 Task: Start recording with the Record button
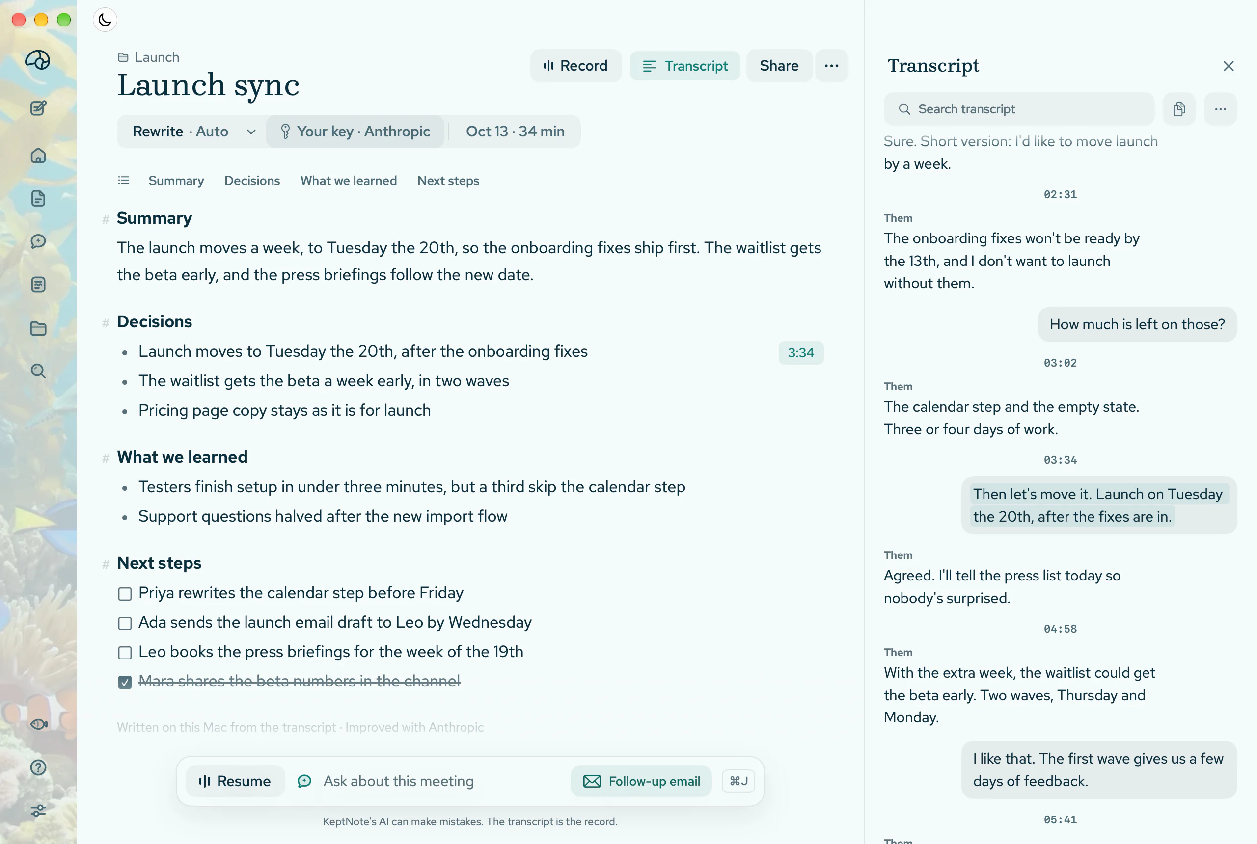pyautogui.click(x=576, y=66)
